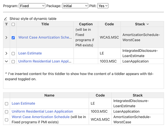Click the pencil edit icon beside Shiraz style
The image size is (168, 128).
pos(6,19)
